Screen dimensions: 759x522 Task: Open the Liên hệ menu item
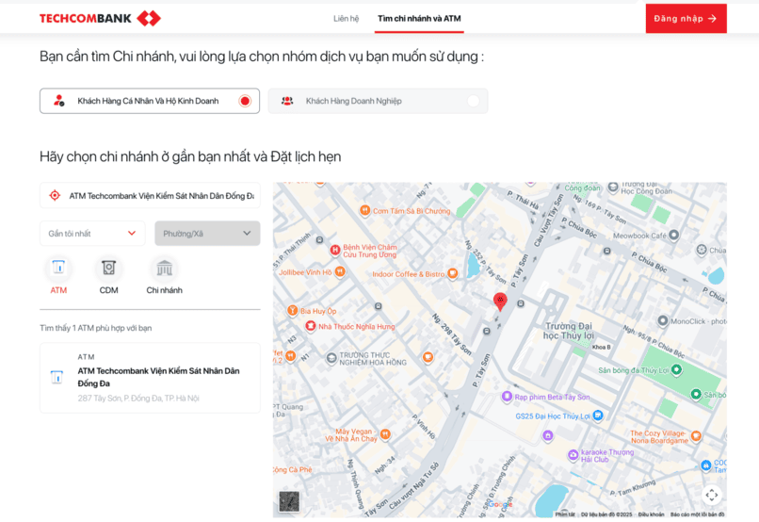pyautogui.click(x=346, y=19)
